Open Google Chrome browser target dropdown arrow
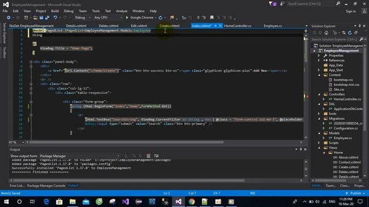Screen dimensions: 369x207 pos(156,18)
